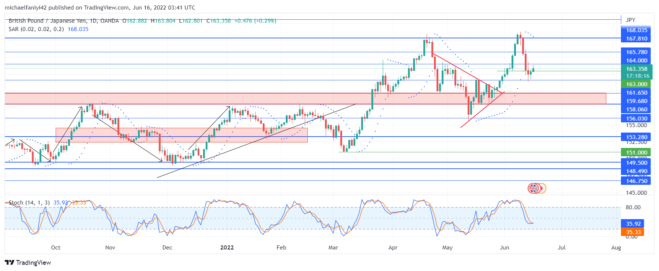Click the JPY currency label

[630, 20]
